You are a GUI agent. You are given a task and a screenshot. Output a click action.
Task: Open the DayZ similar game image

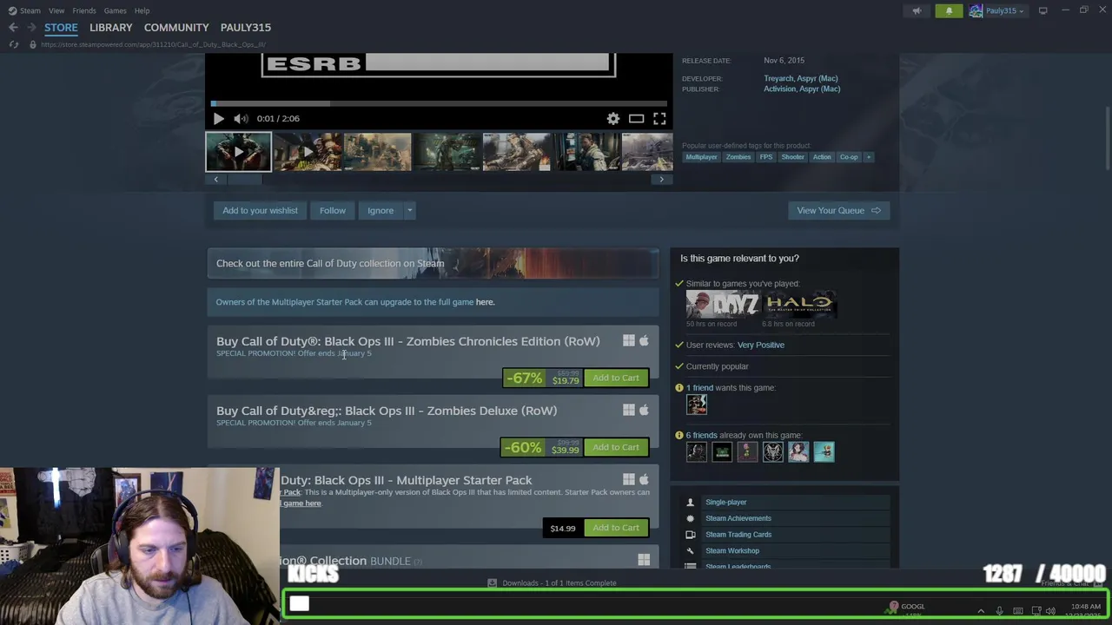tap(722, 304)
